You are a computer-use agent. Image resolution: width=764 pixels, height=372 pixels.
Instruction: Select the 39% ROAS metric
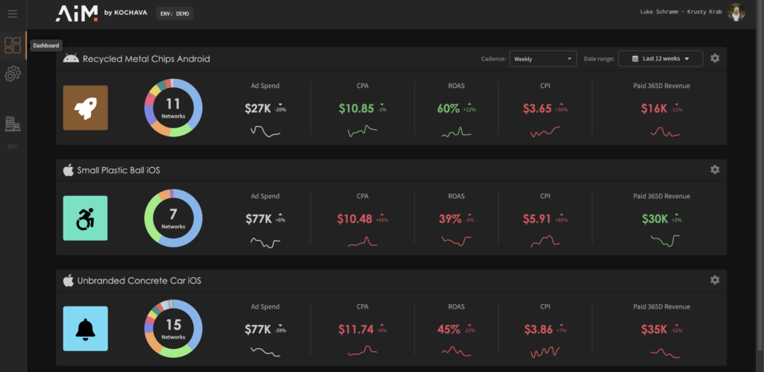coord(450,219)
